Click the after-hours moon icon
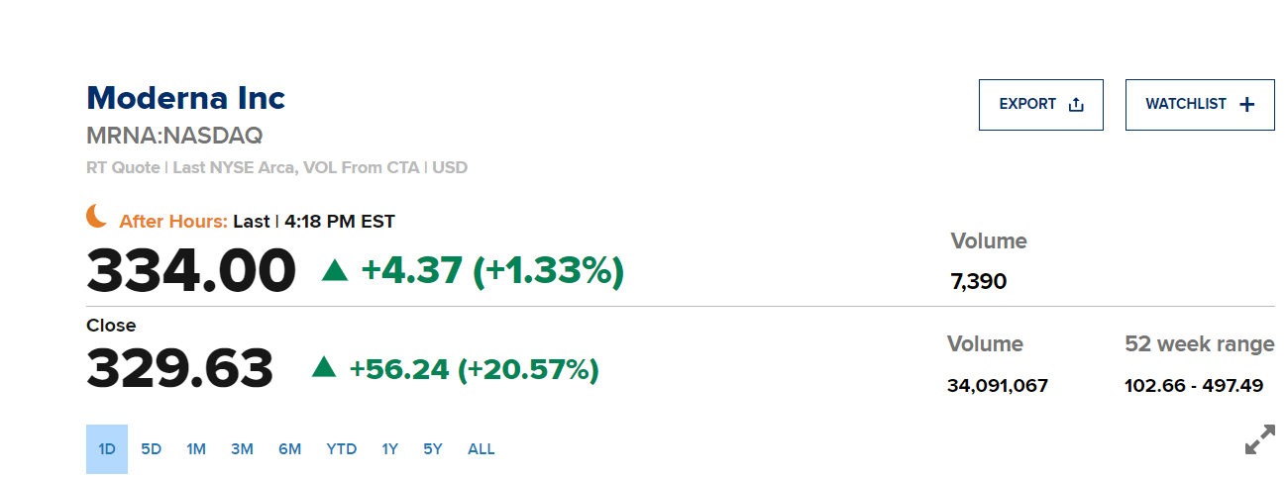This screenshot has height=478, width=1286. pyautogui.click(x=96, y=216)
